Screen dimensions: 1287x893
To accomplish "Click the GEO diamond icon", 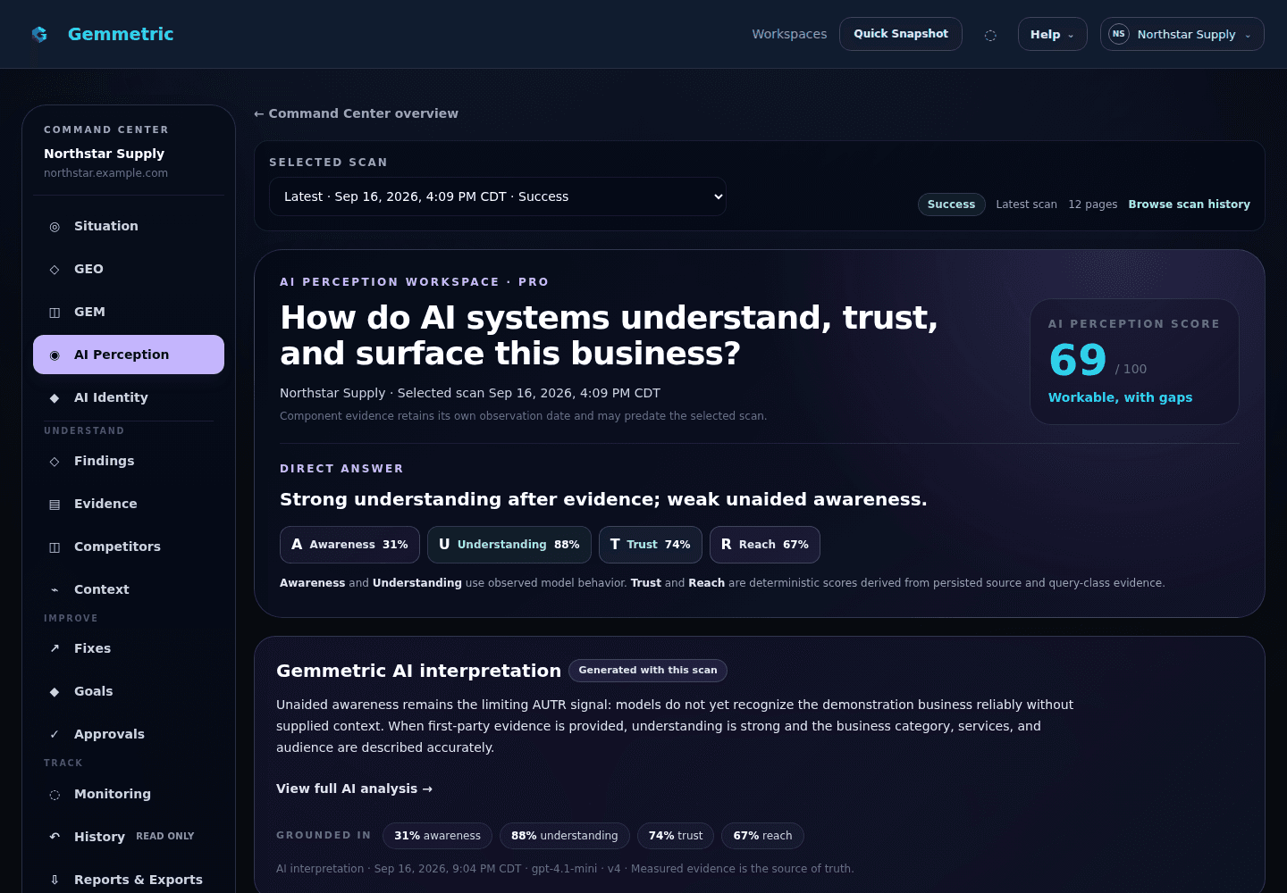I will (55, 270).
